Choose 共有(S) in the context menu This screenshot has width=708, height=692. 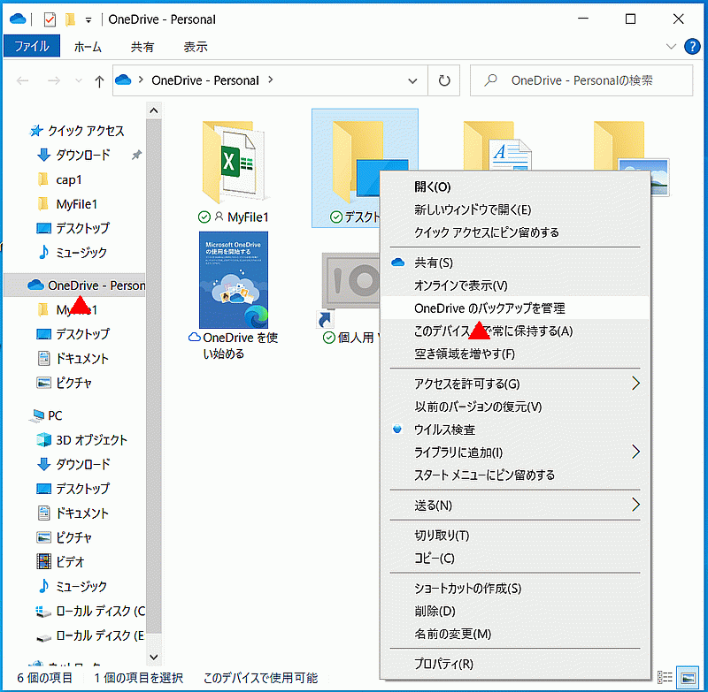click(515, 262)
